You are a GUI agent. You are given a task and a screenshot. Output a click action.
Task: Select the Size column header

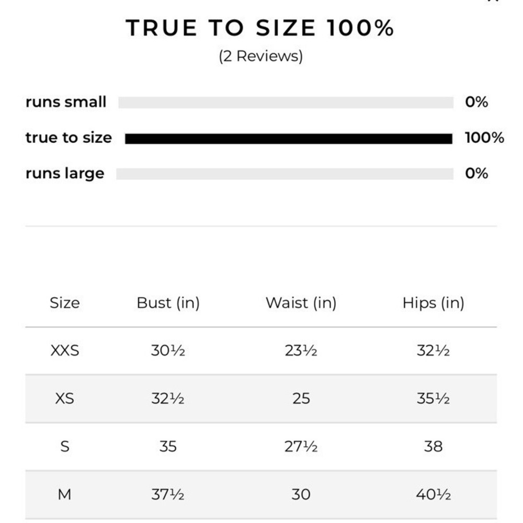click(65, 303)
